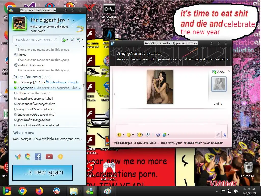Show hidden tray icons arrow
This screenshot has height=196, width=261.
click(x=217, y=191)
